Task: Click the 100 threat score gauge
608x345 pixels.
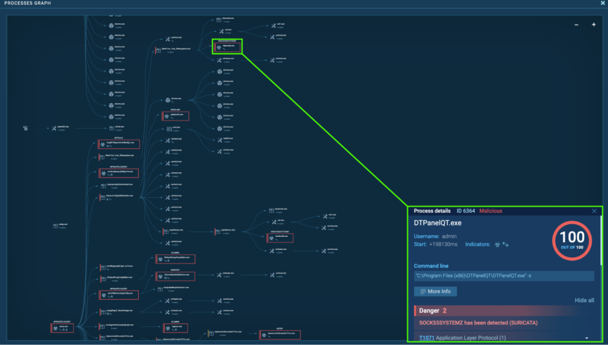Action: 571,240
